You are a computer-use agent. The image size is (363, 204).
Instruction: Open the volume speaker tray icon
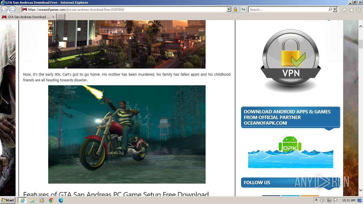tap(322, 200)
